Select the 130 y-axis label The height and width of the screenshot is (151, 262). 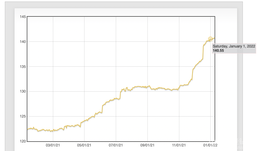(23, 91)
